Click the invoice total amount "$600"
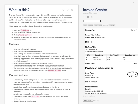 point(135,64)
